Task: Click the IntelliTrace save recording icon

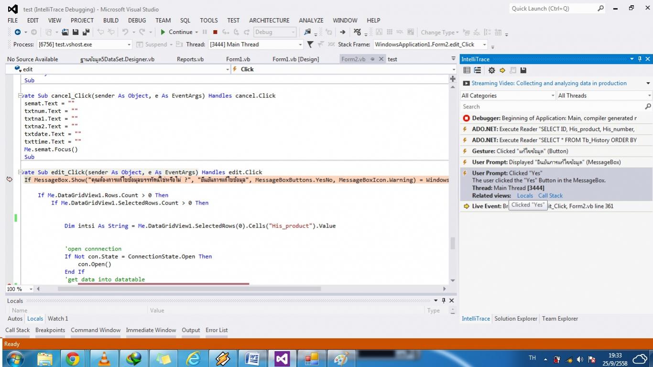Action: click(523, 70)
